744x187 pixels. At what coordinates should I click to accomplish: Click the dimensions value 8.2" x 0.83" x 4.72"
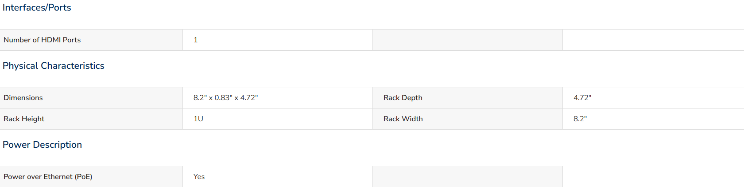click(225, 97)
